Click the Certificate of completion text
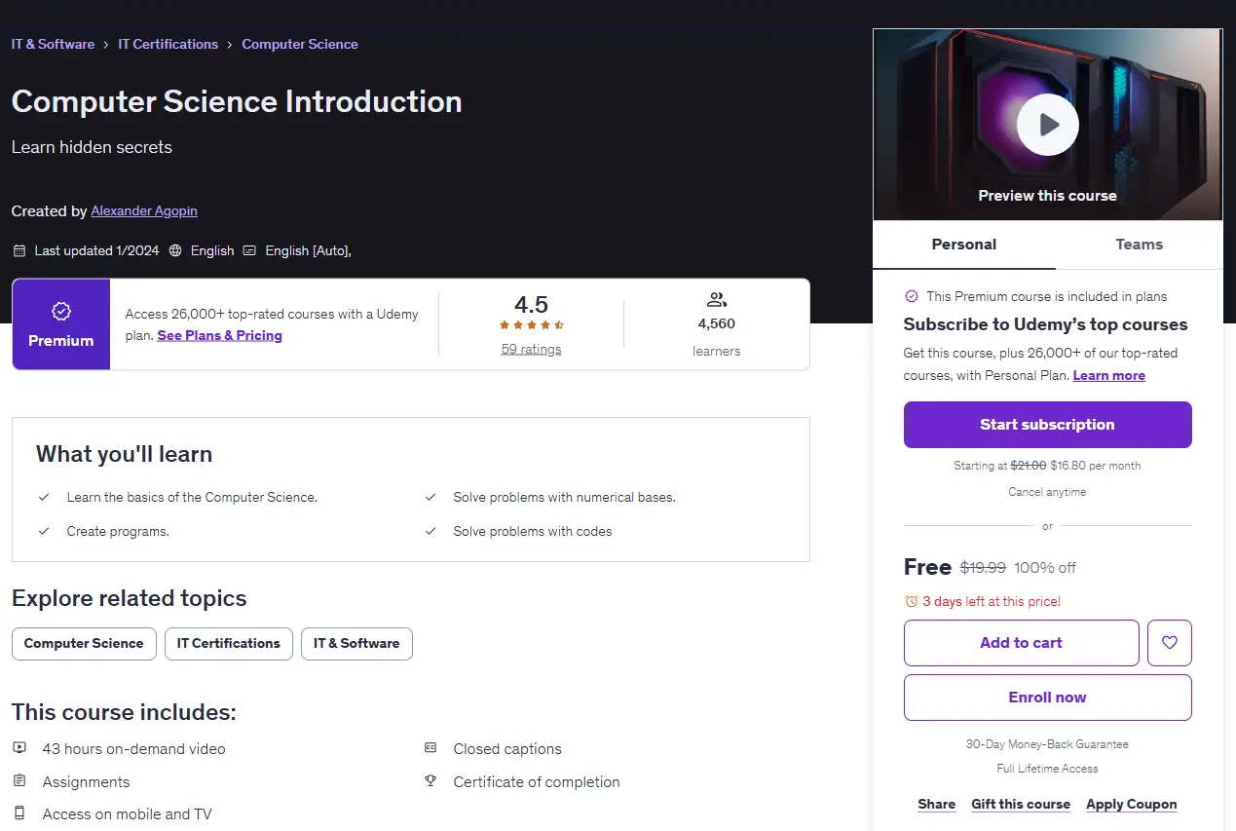1236x831 pixels. coord(537,781)
